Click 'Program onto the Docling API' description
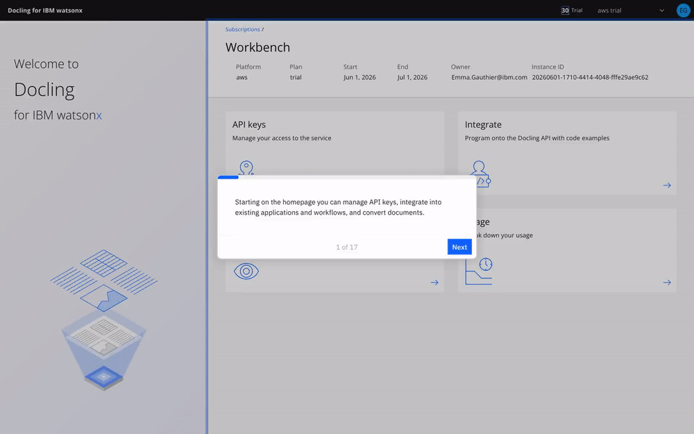694x434 pixels. 537,138
